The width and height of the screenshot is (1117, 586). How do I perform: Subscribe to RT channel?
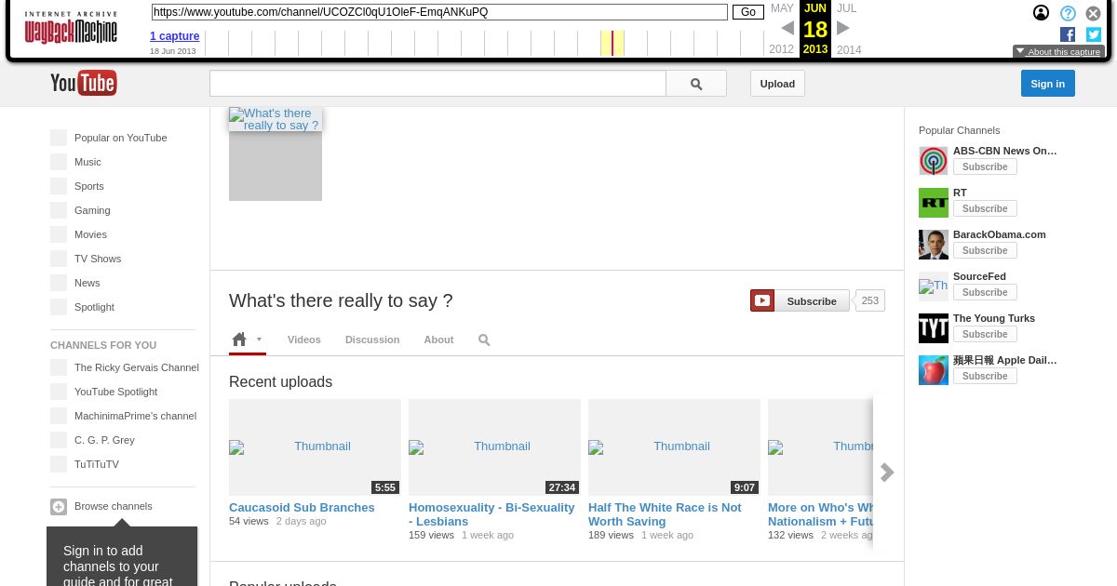pyautogui.click(x=985, y=209)
